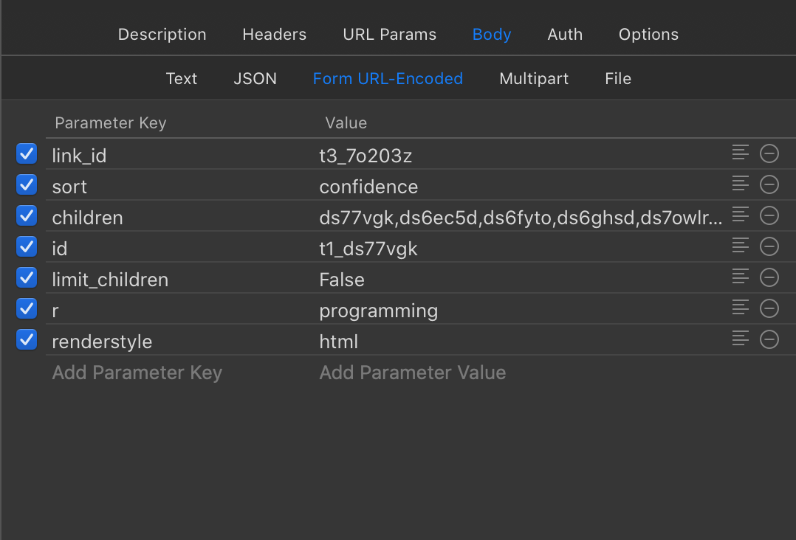Edit the confidence value of sort
Screen dimensions: 796x540
[x=368, y=187]
